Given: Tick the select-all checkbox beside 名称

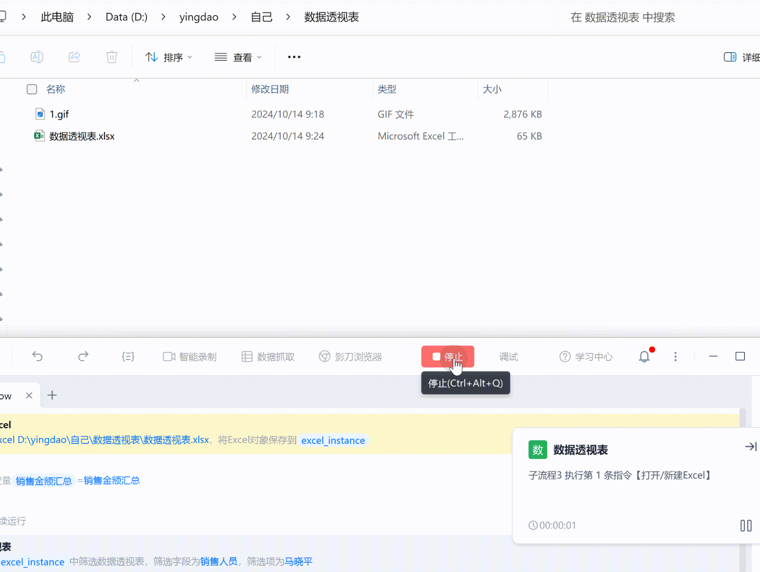Looking at the screenshot, I should click(32, 89).
